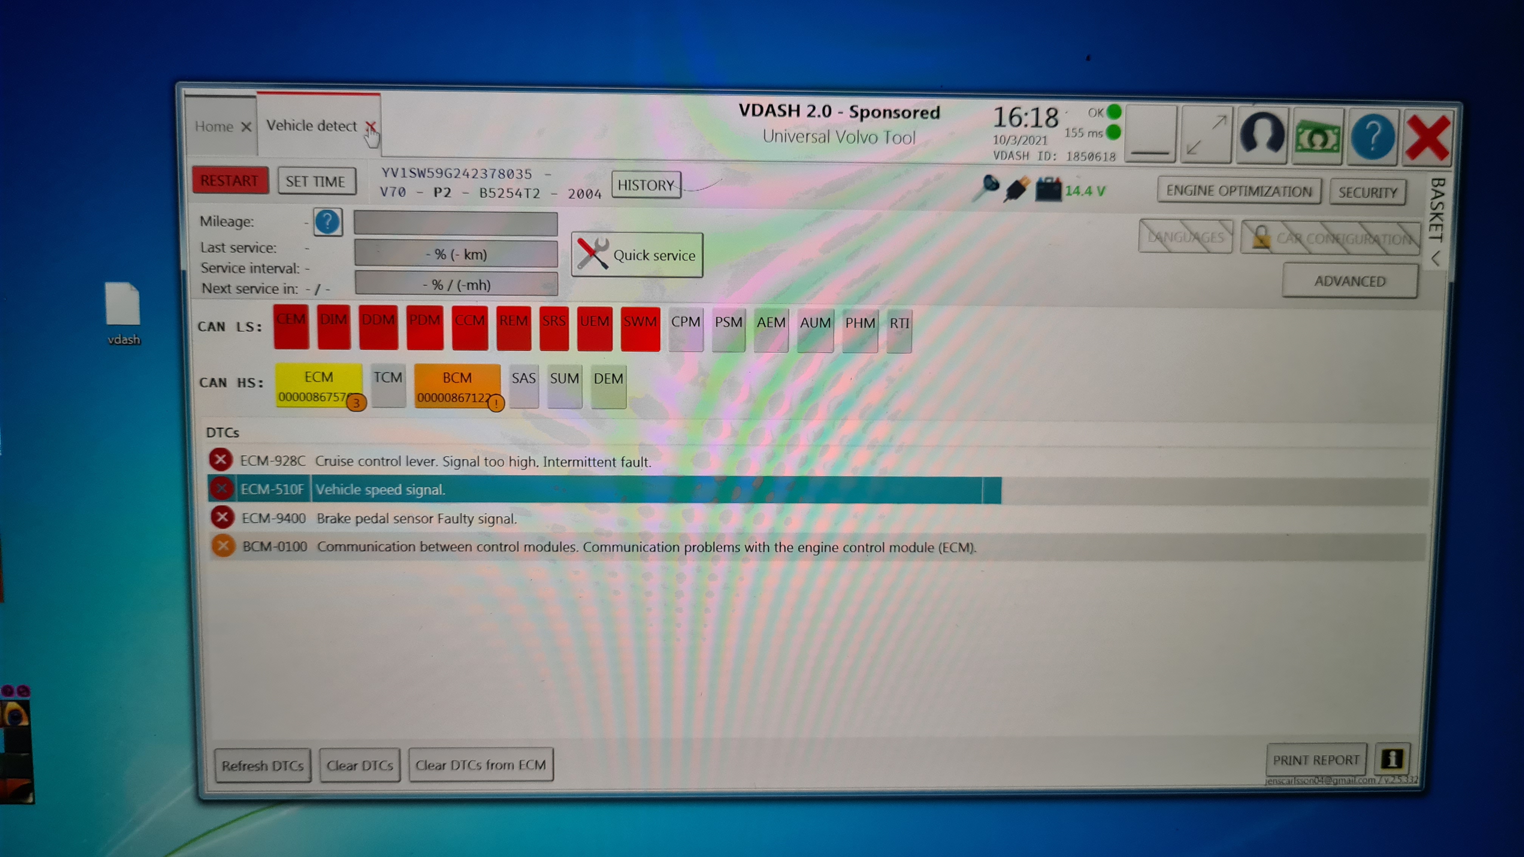Switch to the Home tab

pos(214,127)
